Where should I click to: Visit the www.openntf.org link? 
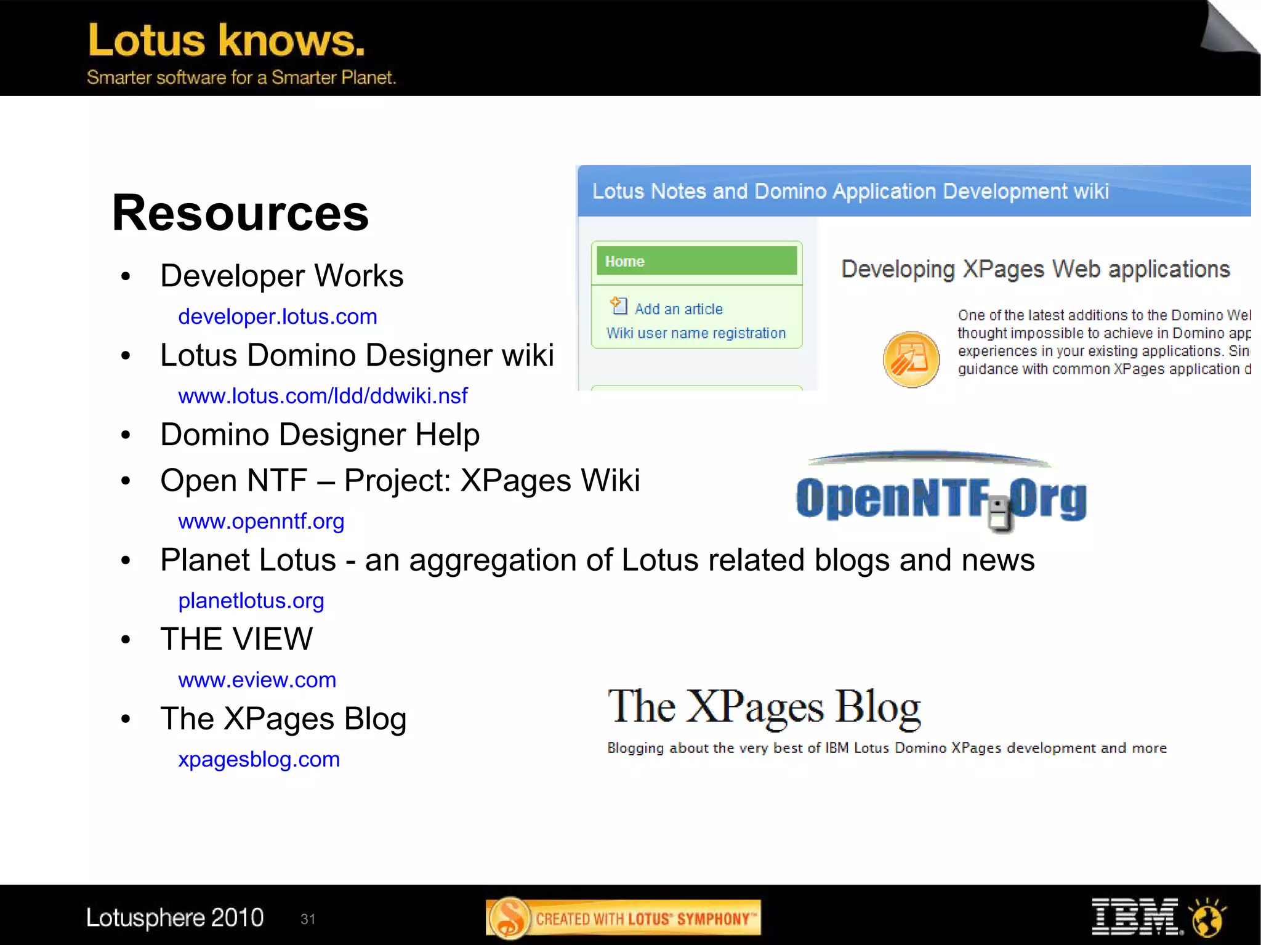pyautogui.click(x=261, y=521)
